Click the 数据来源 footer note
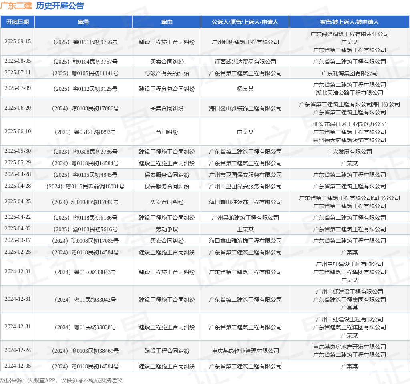 click(61, 380)
